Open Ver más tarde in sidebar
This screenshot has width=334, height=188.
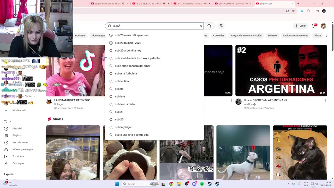point(20,142)
